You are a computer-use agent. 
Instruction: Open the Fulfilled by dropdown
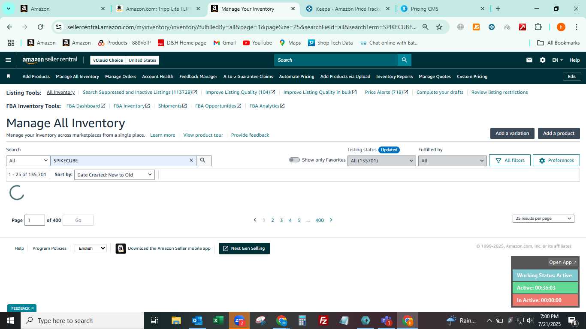click(x=453, y=161)
